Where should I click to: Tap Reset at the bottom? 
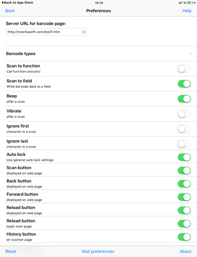coord(11,251)
